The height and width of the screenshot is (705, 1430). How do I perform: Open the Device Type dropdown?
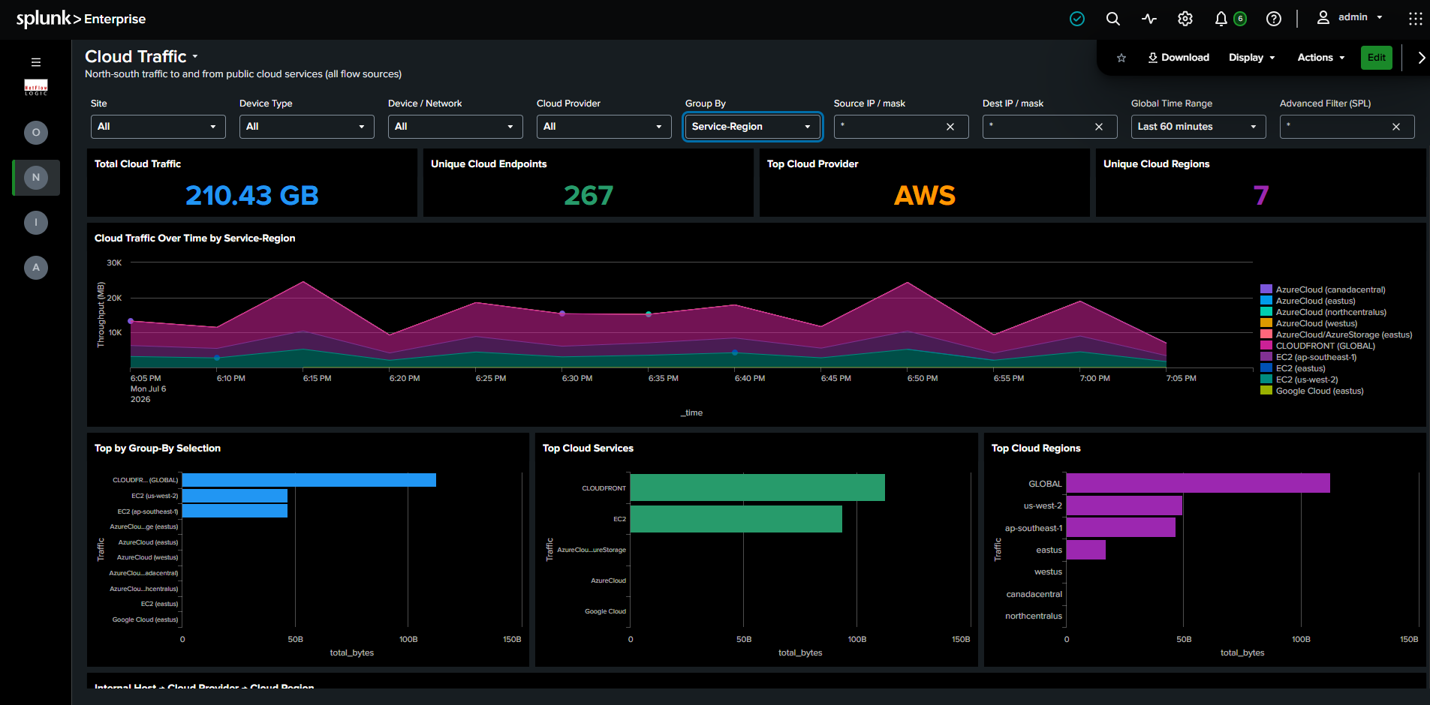[306, 127]
